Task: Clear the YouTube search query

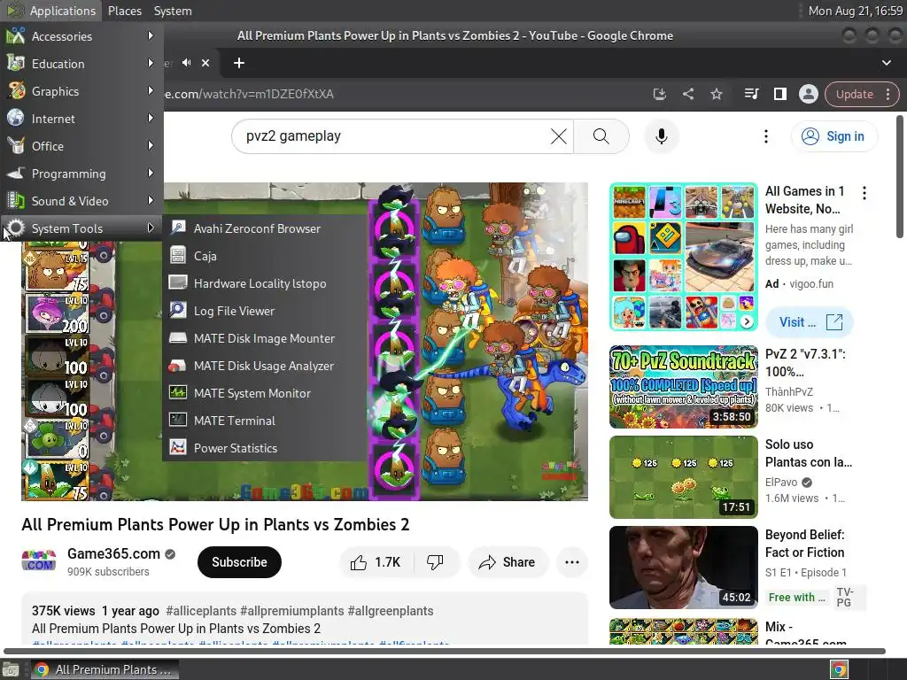Action: pos(558,136)
